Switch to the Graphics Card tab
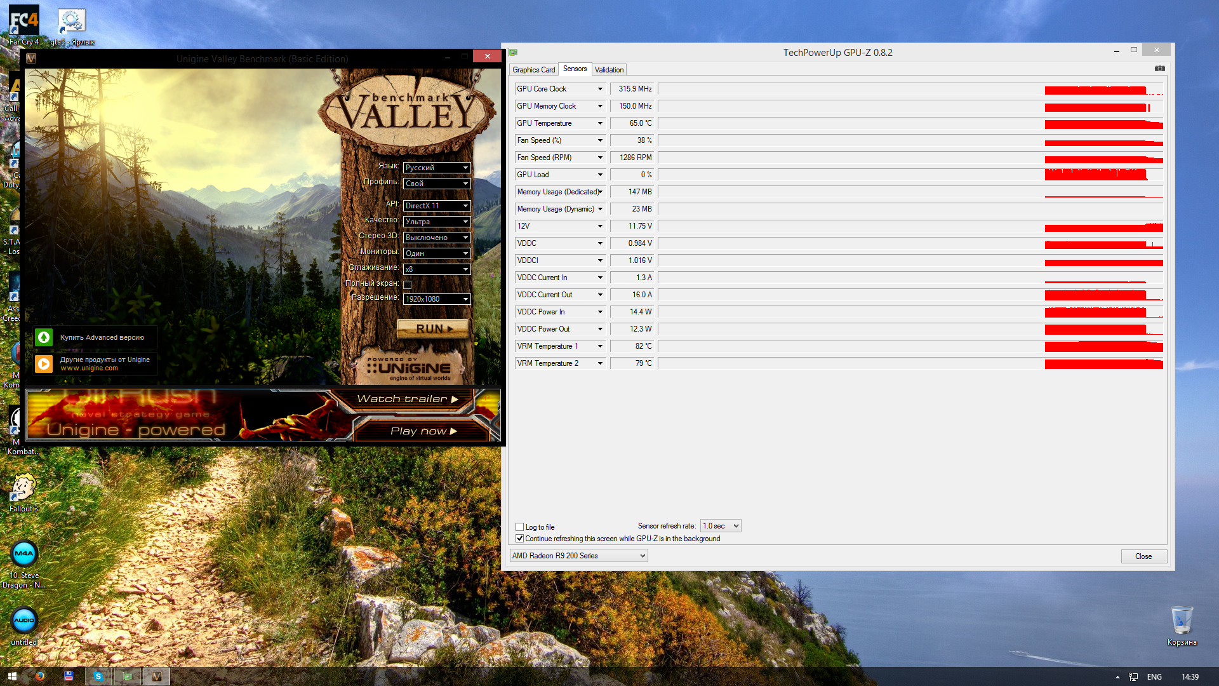This screenshot has width=1219, height=686. click(533, 70)
